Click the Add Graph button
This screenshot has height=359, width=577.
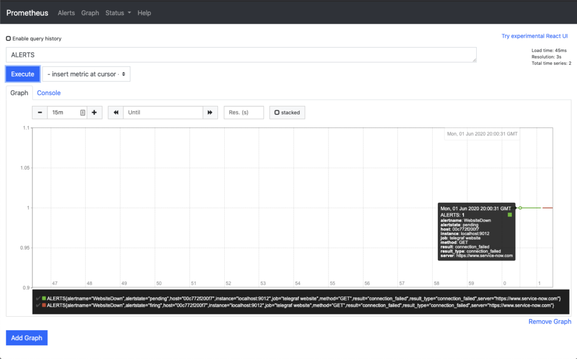[x=26, y=338]
